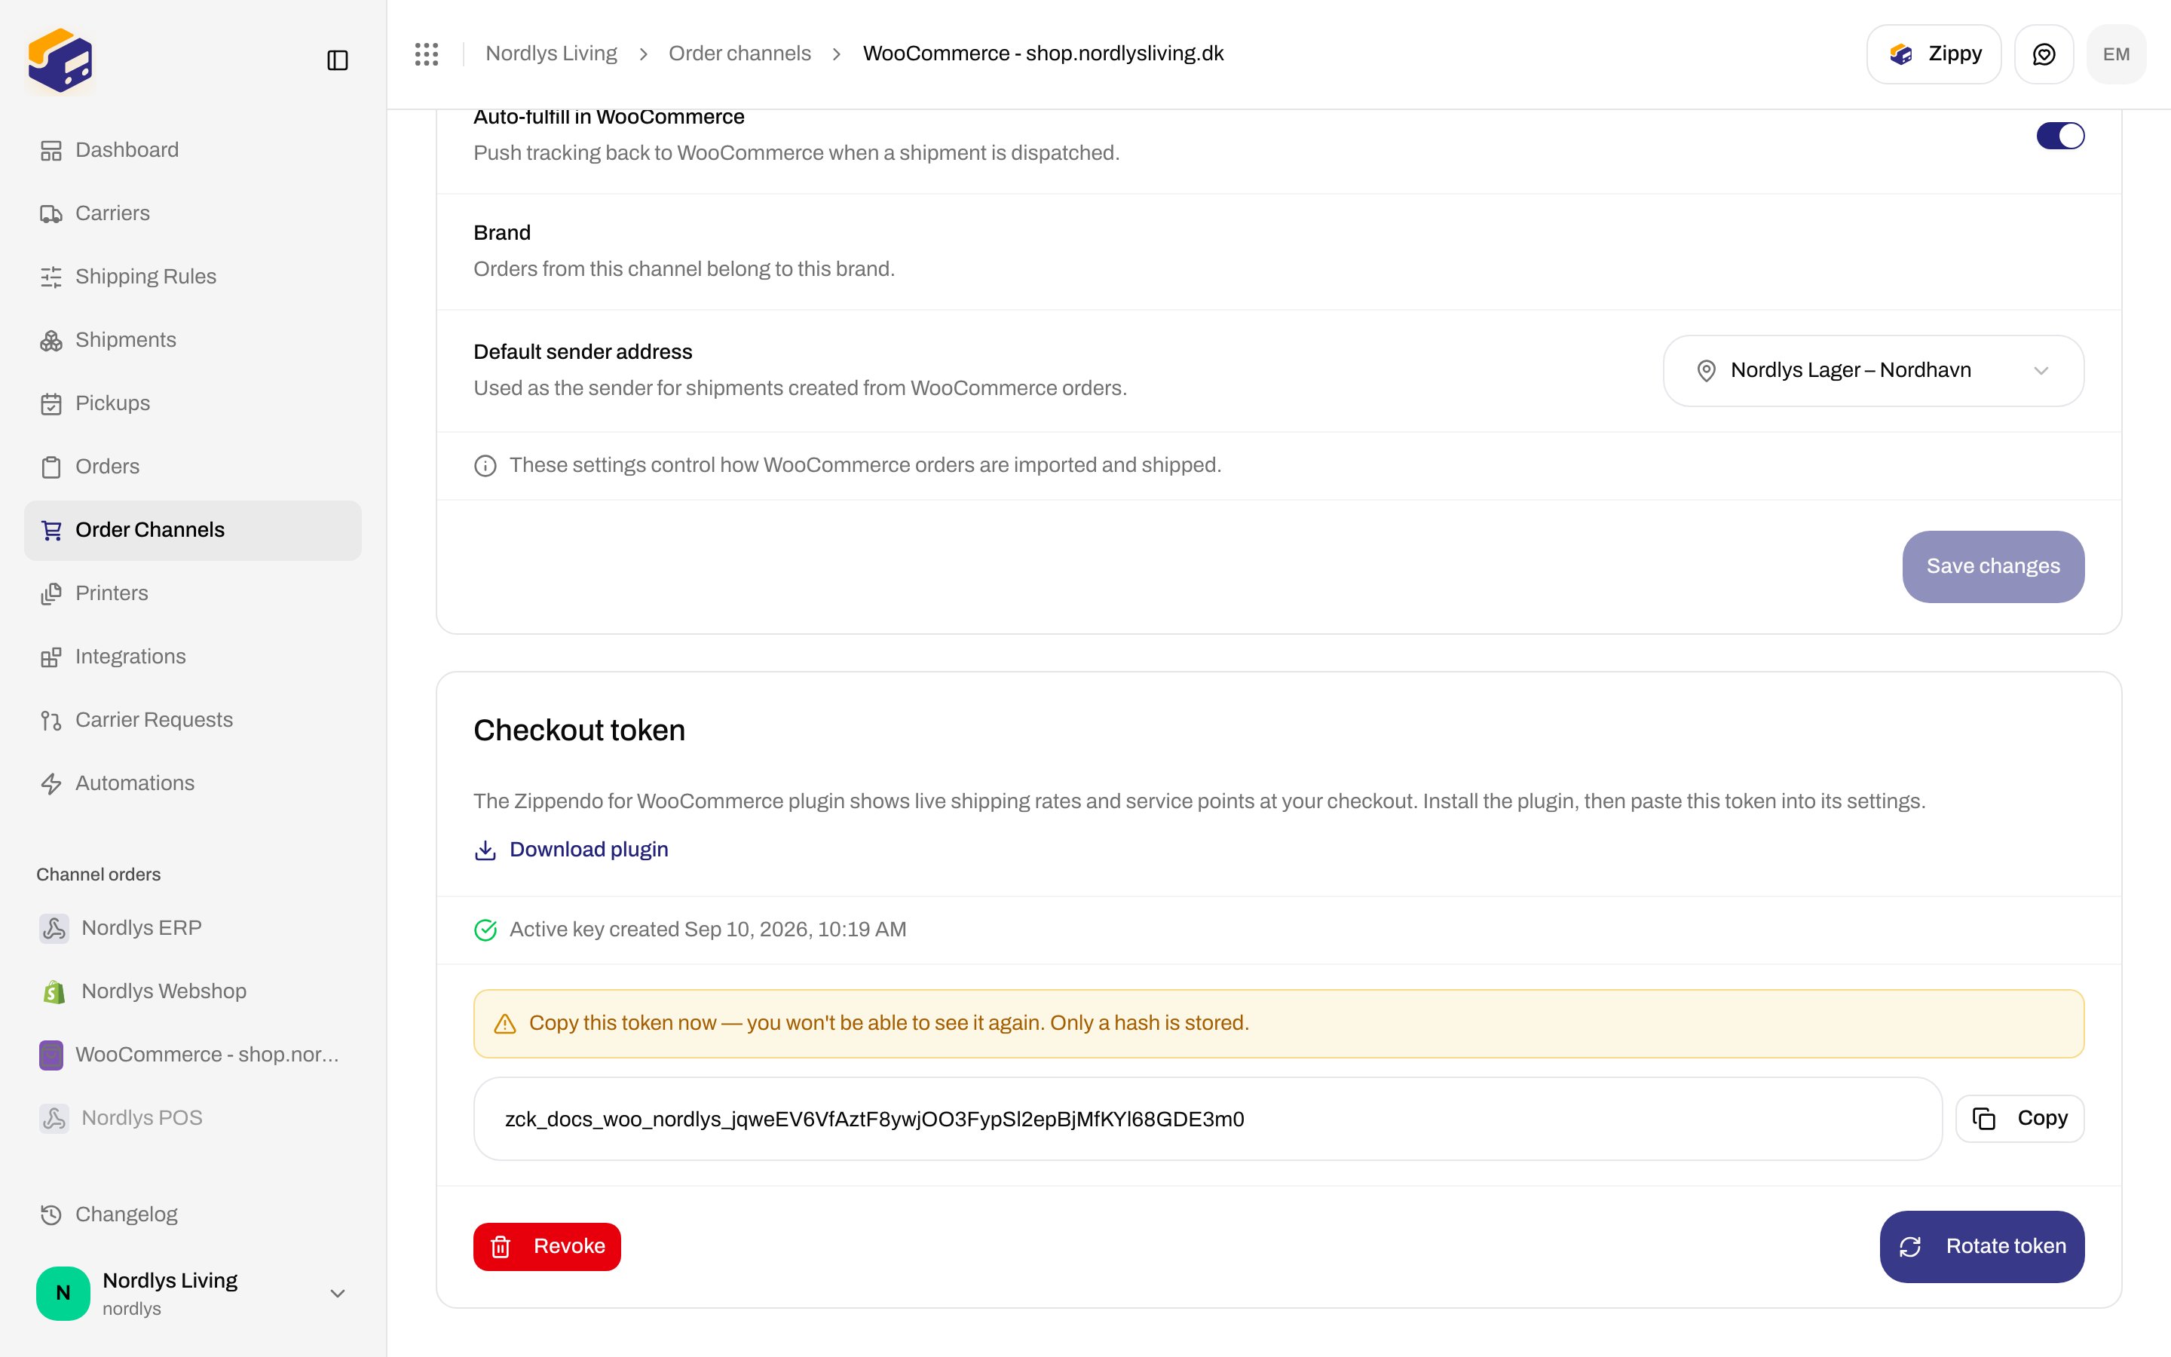Click the Nordlys ERP webhook icon
This screenshot has height=1357, width=2171.
tap(54, 928)
